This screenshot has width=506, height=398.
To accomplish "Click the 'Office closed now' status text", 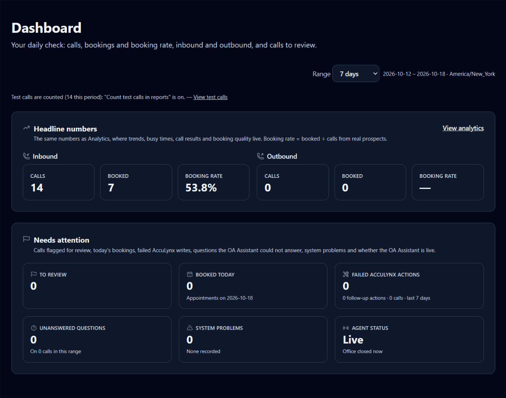I will click(363, 351).
